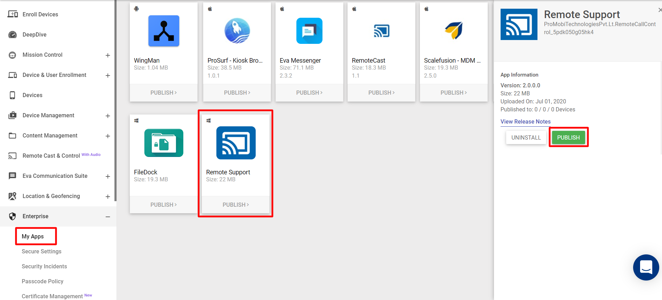Click the DeepDive gauge icon
The height and width of the screenshot is (300, 662).
[13, 34]
